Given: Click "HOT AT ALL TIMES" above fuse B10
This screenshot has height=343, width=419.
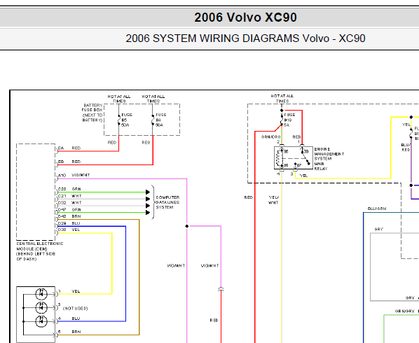Looking at the screenshot, I should coord(282,99).
